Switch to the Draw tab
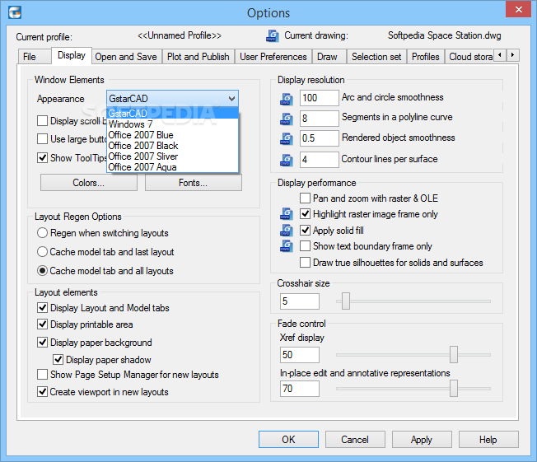Viewport: 537px width, 462px height. [x=328, y=57]
